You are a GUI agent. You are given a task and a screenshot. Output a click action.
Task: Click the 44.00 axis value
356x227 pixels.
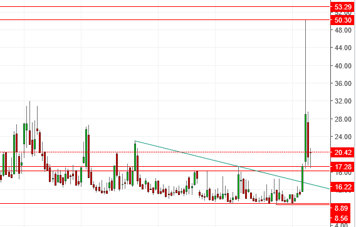tap(343, 48)
